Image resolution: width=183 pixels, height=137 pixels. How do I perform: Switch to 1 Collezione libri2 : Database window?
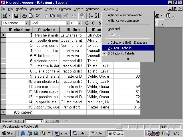(x=128, y=43)
